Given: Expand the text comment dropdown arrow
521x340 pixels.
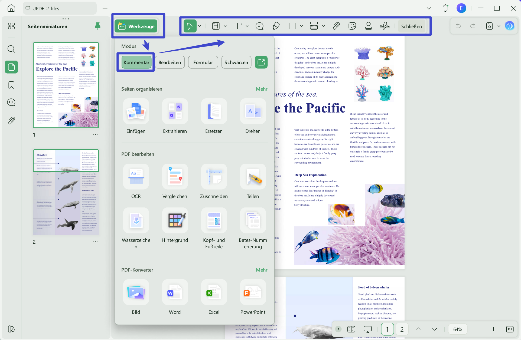Looking at the screenshot, I should pyautogui.click(x=247, y=26).
